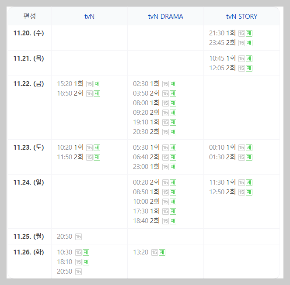Click the 15 badge next to 18:40 2회
Viewport: 290px width, 285px height.
pos(165,221)
